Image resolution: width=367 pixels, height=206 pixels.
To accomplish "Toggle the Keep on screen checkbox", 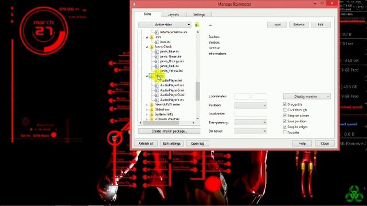I will point(284,116).
